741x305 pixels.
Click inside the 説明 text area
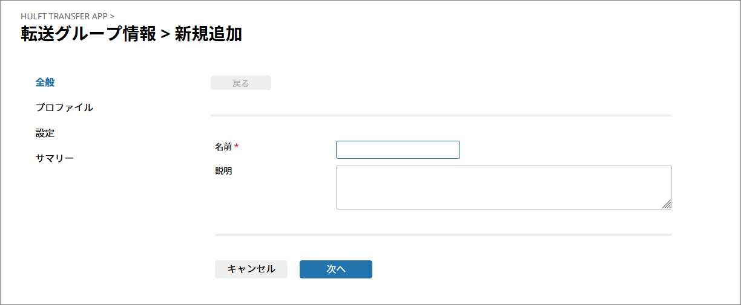click(503, 187)
